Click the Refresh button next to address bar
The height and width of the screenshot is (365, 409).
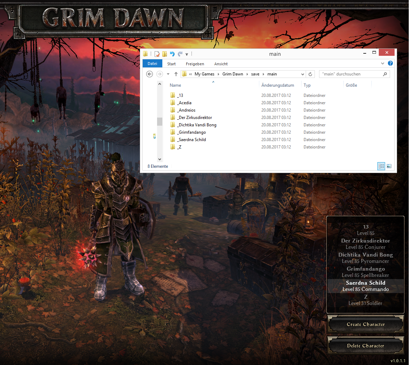tap(310, 74)
